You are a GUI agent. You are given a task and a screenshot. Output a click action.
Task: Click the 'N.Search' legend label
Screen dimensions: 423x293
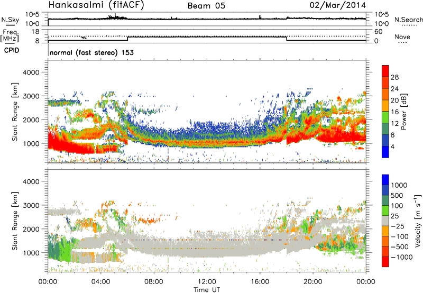pyautogui.click(x=408, y=20)
